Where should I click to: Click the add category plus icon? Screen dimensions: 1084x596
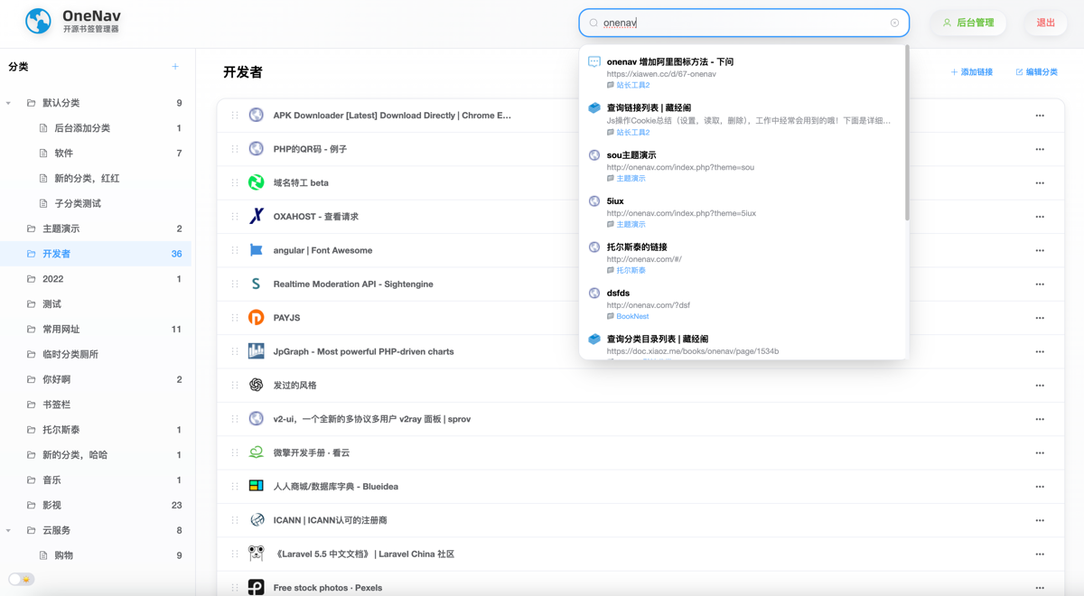pyautogui.click(x=175, y=67)
